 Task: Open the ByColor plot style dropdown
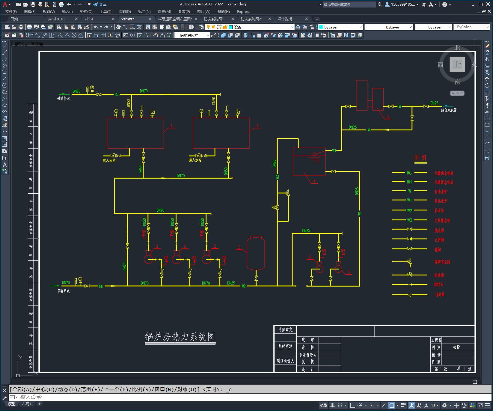tap(472, 27)
